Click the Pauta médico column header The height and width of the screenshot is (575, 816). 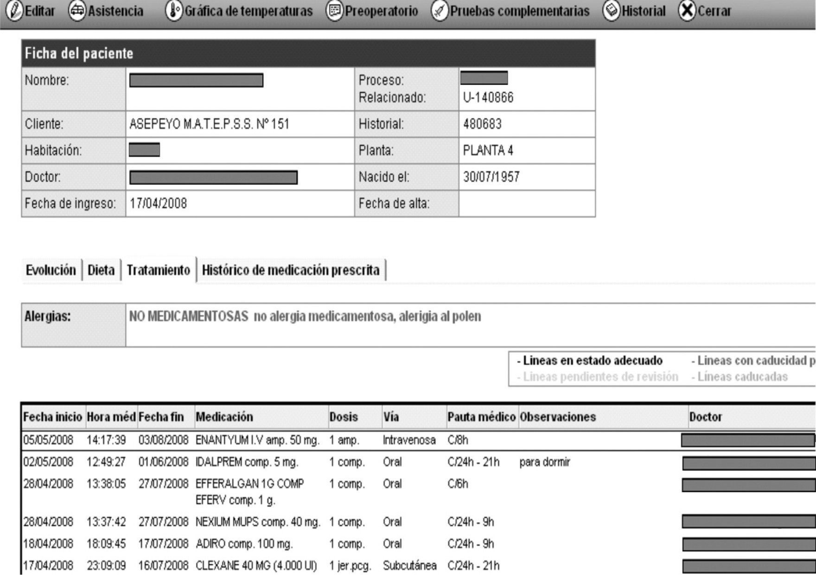tap(481, 417)
